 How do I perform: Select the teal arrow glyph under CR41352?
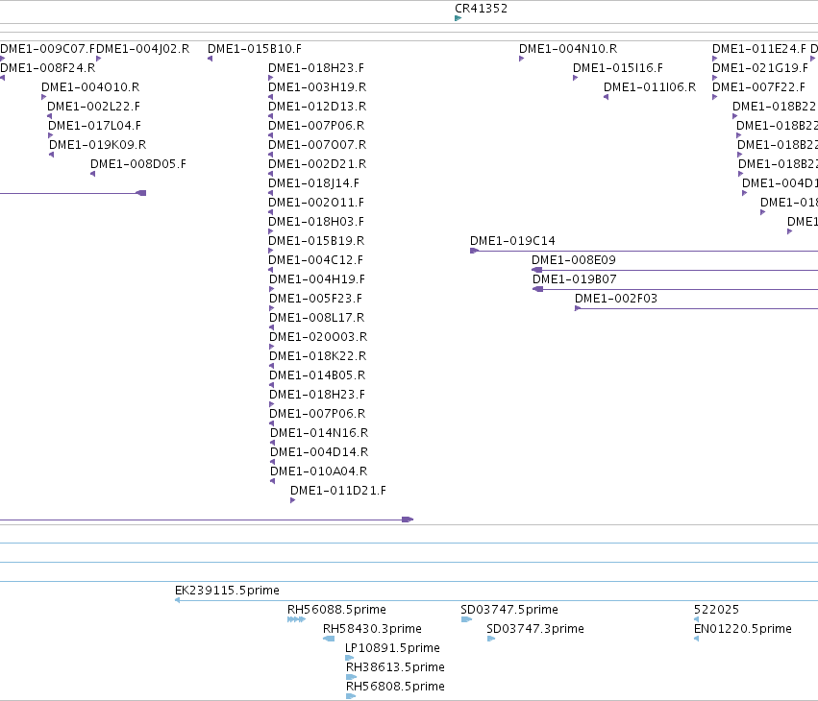(459, 18)
